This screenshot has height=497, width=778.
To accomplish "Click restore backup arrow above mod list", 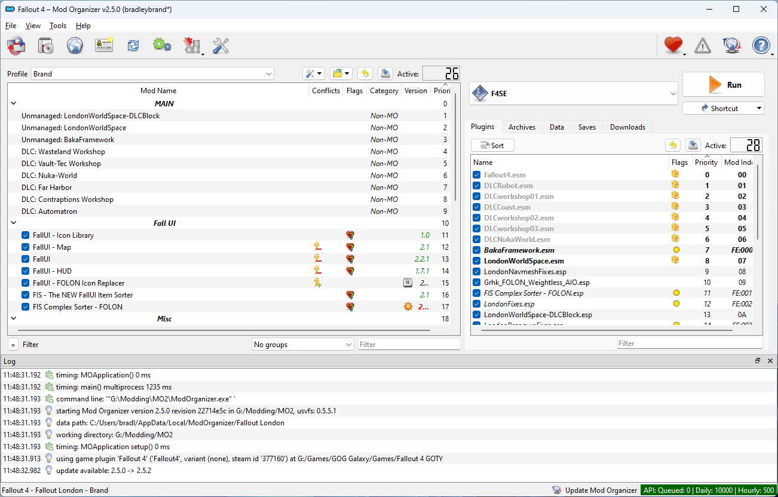I will point(365,73).
